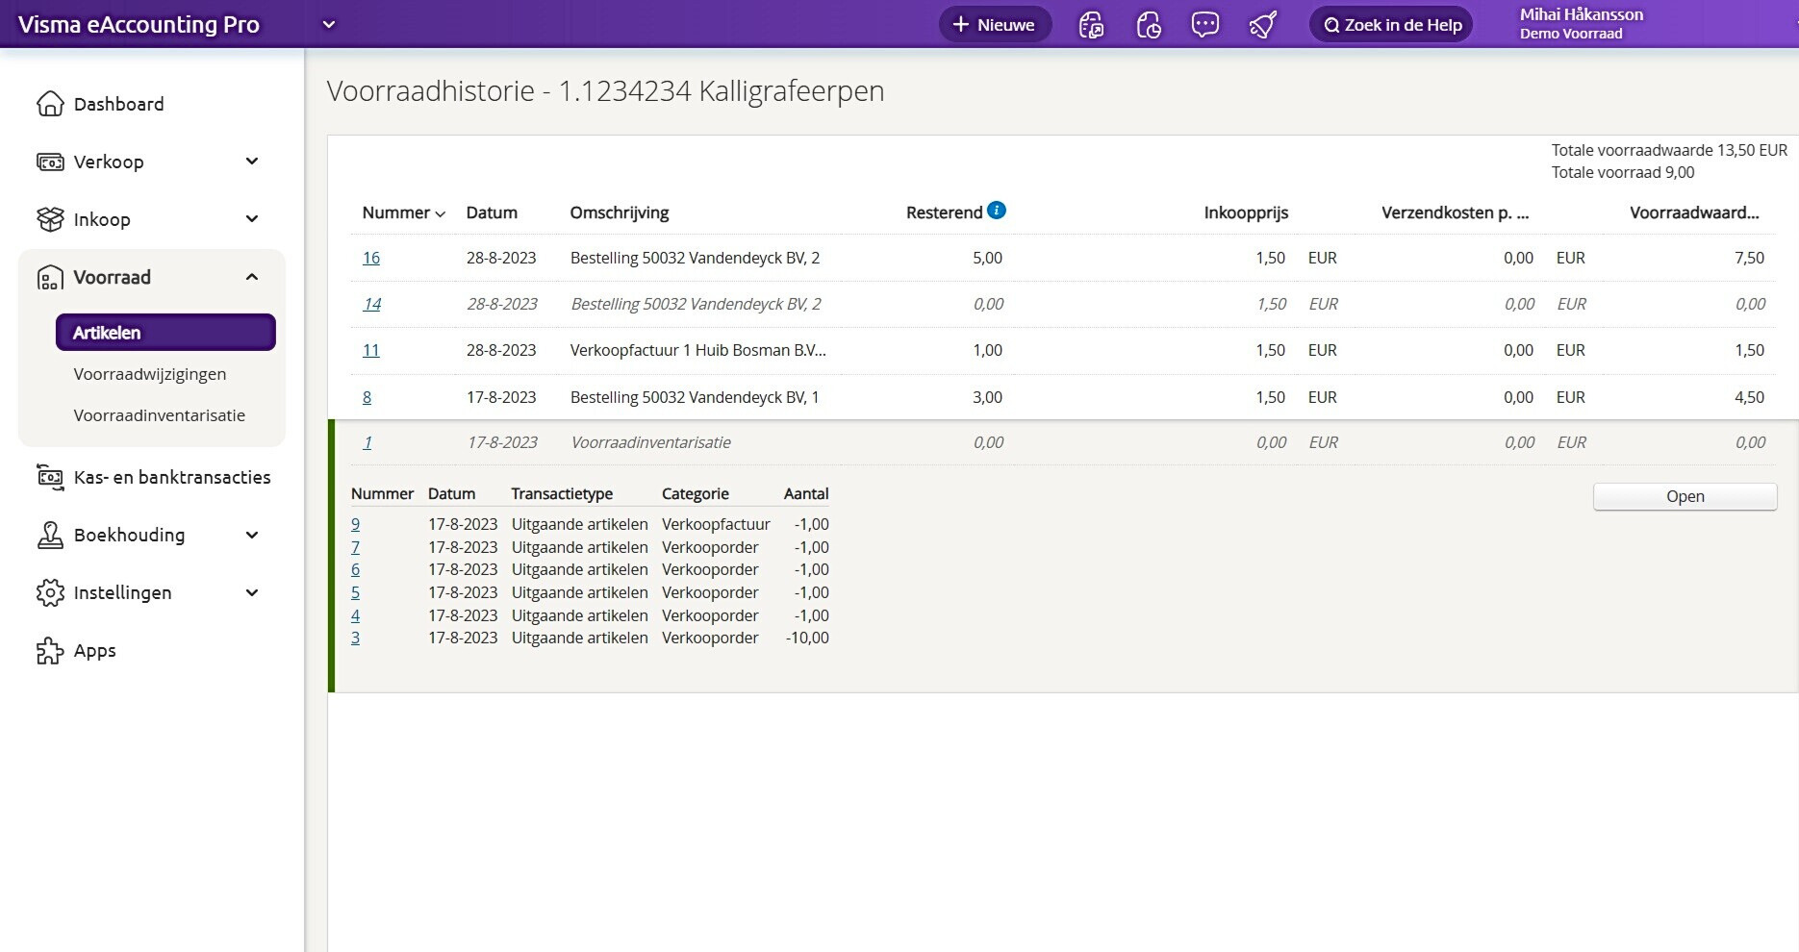The width and height of the screenshot is (1799, 952).
Task: Open Voorraadwijzigingen in the sidebar
Action: point(150,374)
